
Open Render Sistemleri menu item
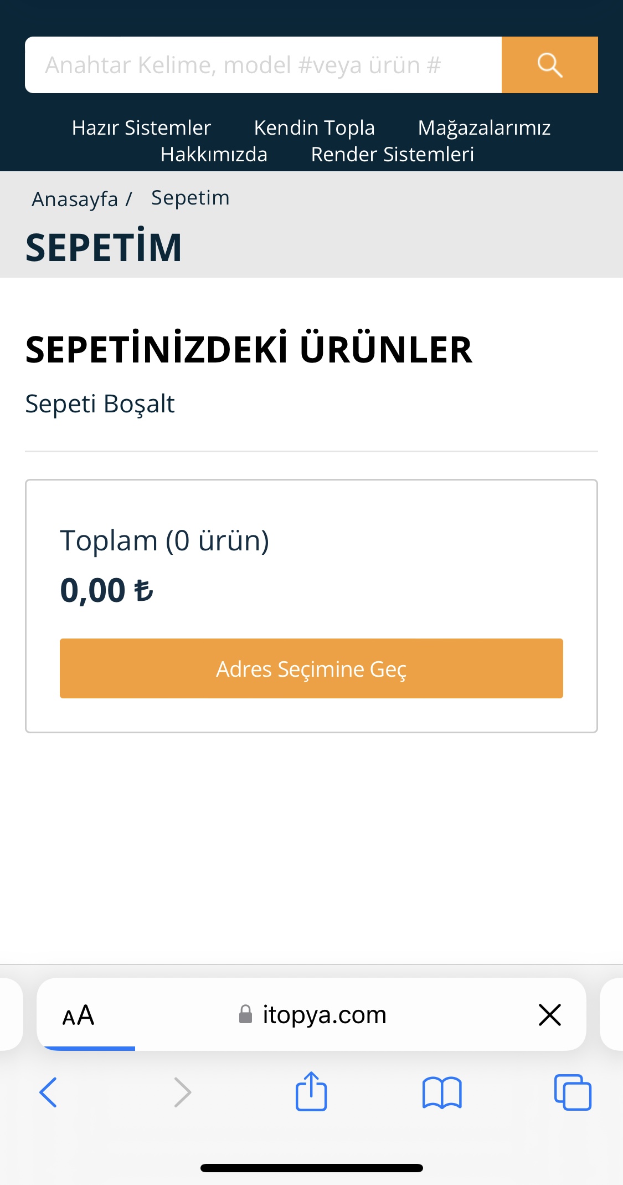[392, 154]
